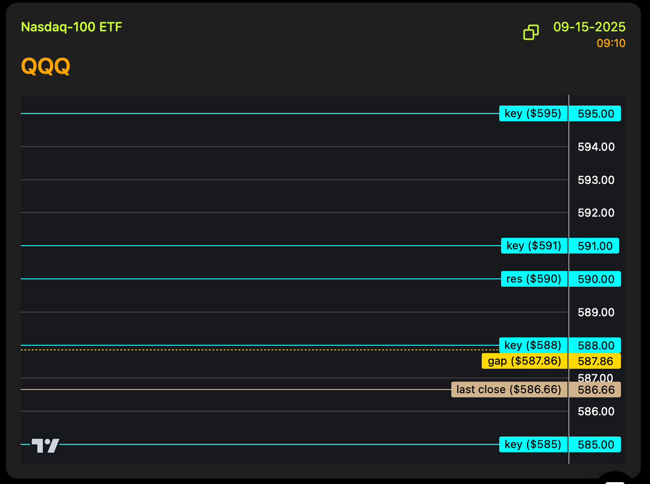Image resolution: width=650 pixels, height=484 pixels.
Task: Click the 585.00 price axis tag
Action: tap(595, 444)
